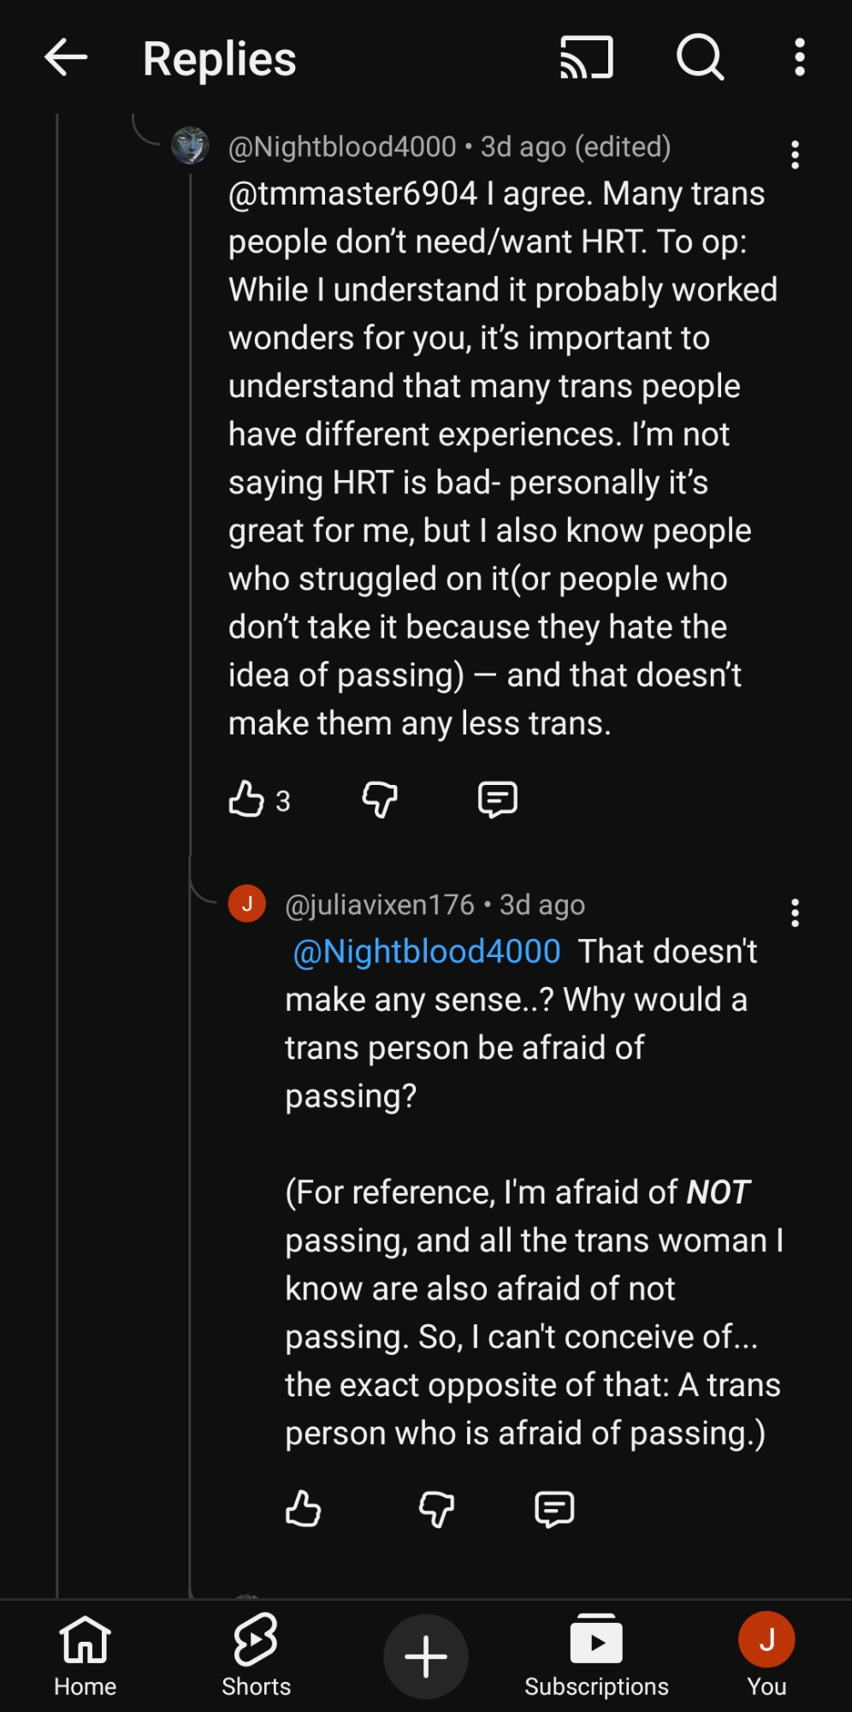Dislike juliavixen176's comment

coord(436,1509)
